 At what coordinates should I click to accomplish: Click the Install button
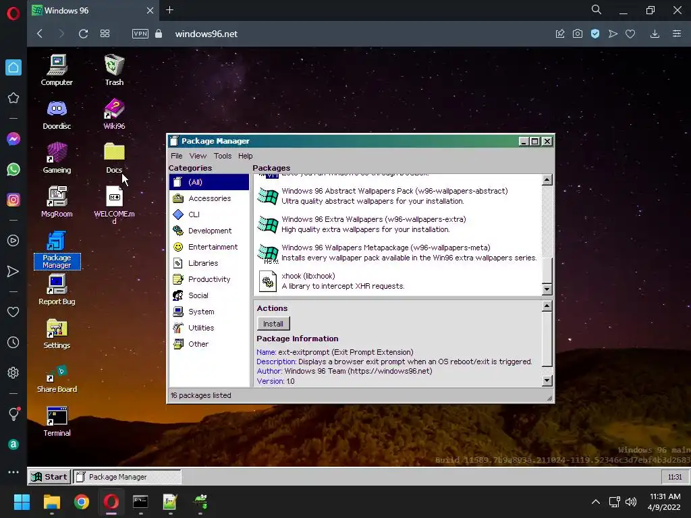tap(273, 324)
